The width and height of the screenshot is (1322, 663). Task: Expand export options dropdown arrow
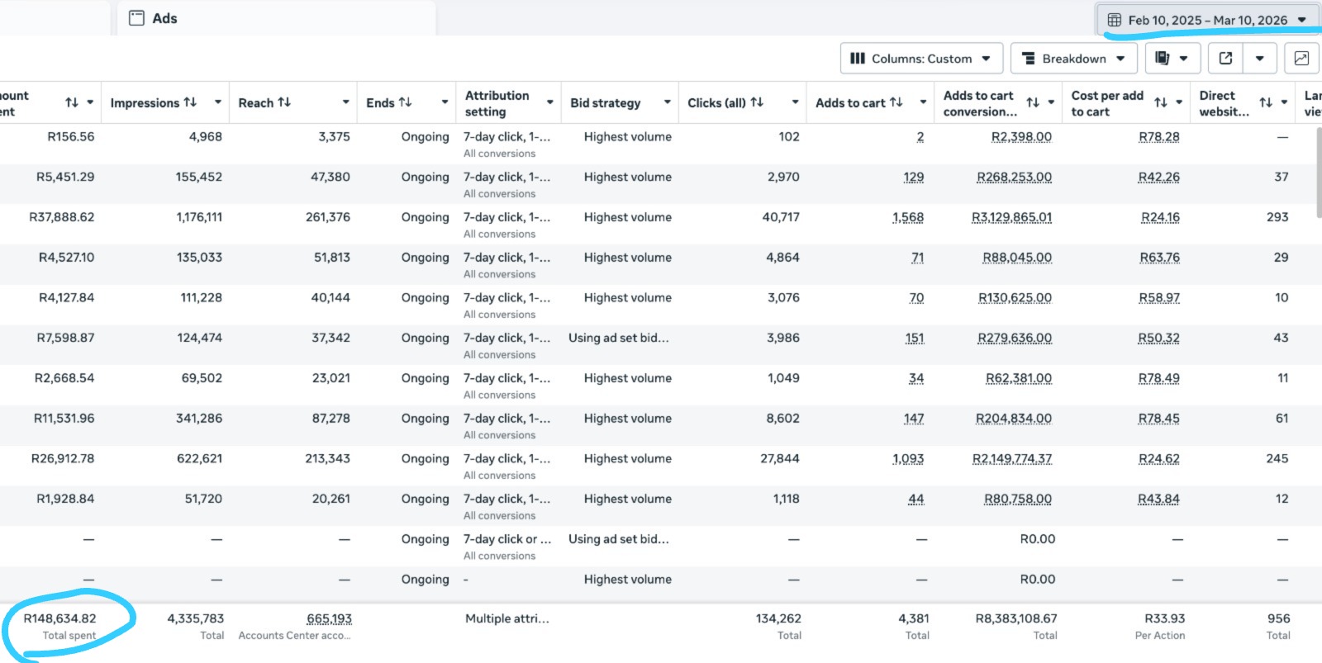[1260, 59]
